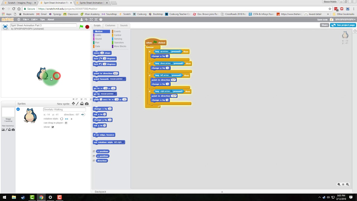Click the Scratch logo
Viewport: 357px width, 201px height.
point(8,20)
